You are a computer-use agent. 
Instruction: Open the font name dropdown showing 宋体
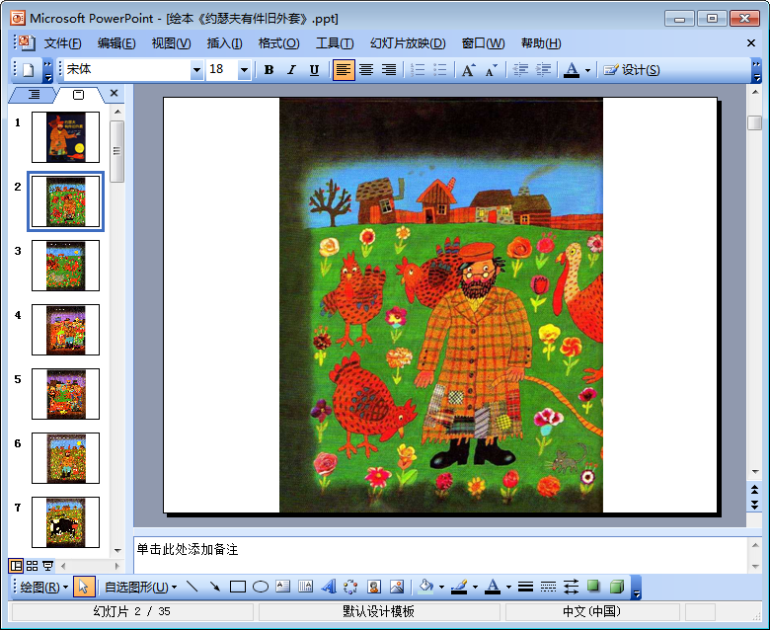point(196,70)
